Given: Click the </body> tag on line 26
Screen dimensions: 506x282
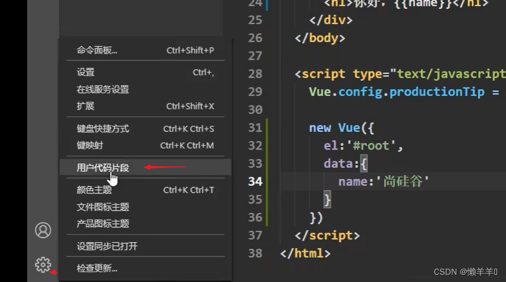Looking at the screenshot, I should pos(320,38).
